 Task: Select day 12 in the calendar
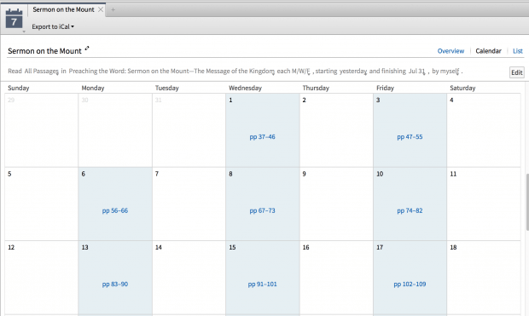[x=42, y=279]
